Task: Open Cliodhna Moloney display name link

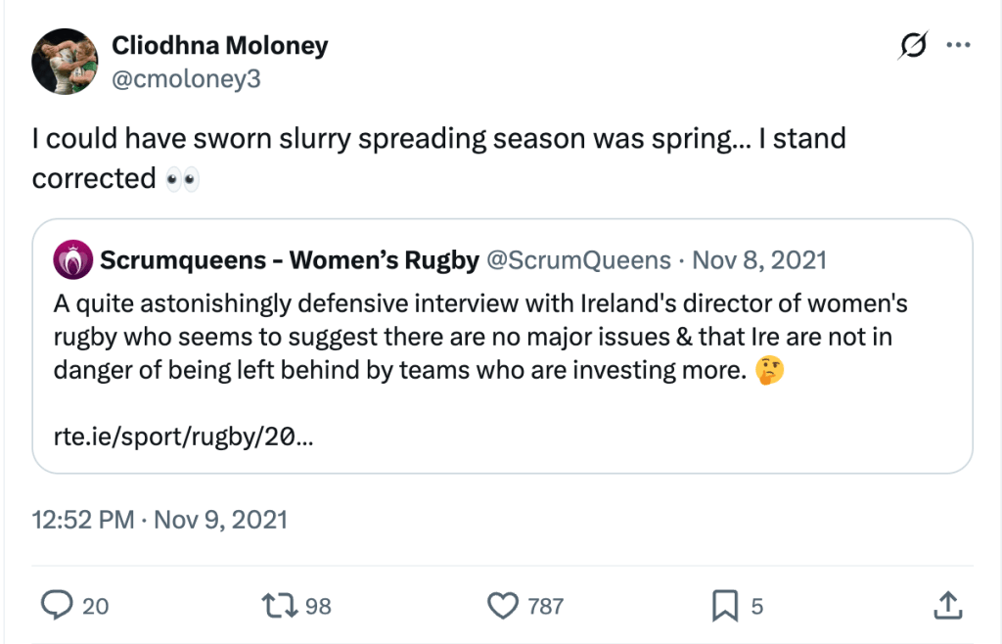Action: [219, 46]
